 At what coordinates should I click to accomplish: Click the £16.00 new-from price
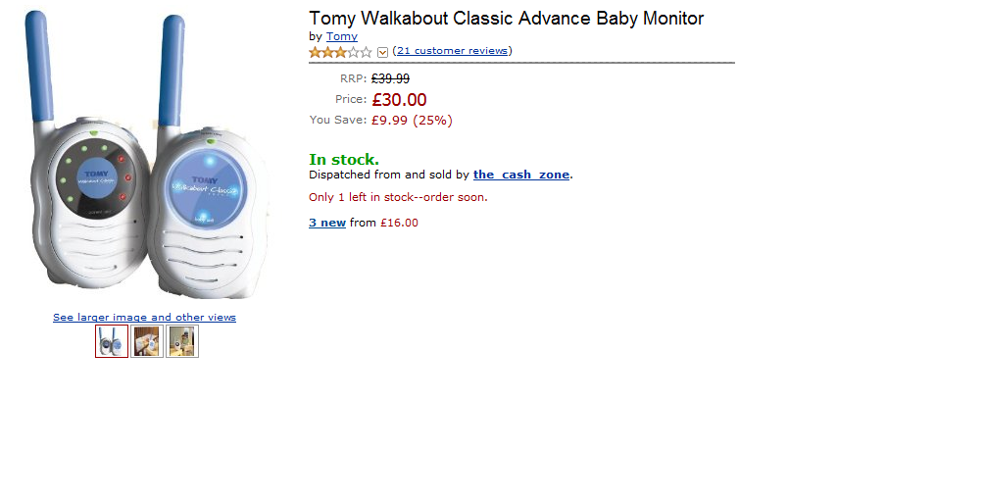click(399, 223)
